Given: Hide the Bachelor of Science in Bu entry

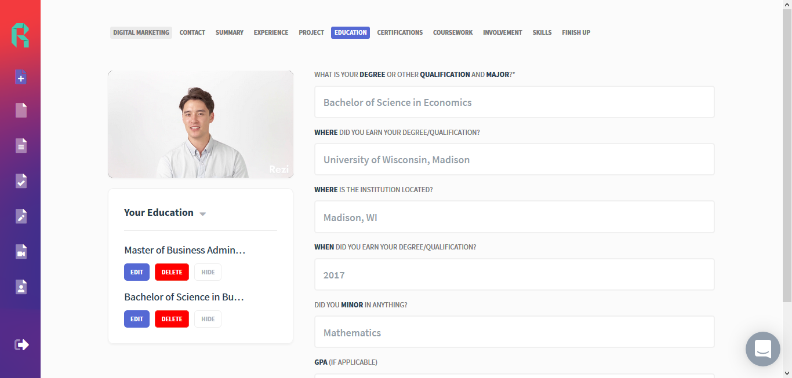Looking at the screenshot, I should [208, 319].
